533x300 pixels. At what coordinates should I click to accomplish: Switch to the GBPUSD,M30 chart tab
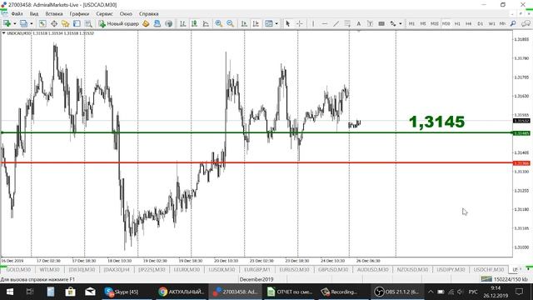pyautogui.click(x=333, y=269)
